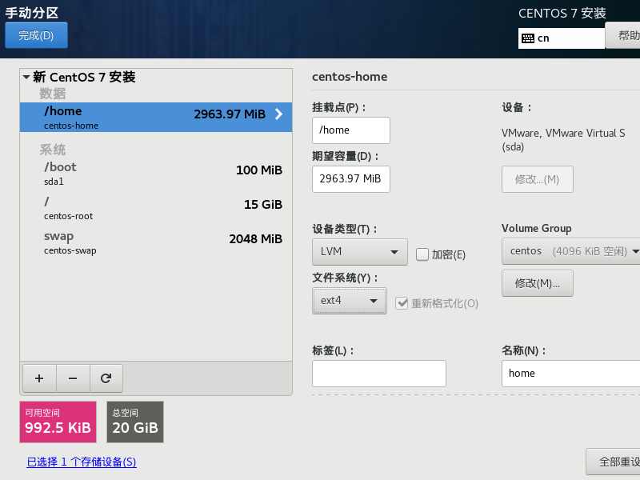
Task: Select the /home centos-home partition row
Action: (x=156, y=117)
